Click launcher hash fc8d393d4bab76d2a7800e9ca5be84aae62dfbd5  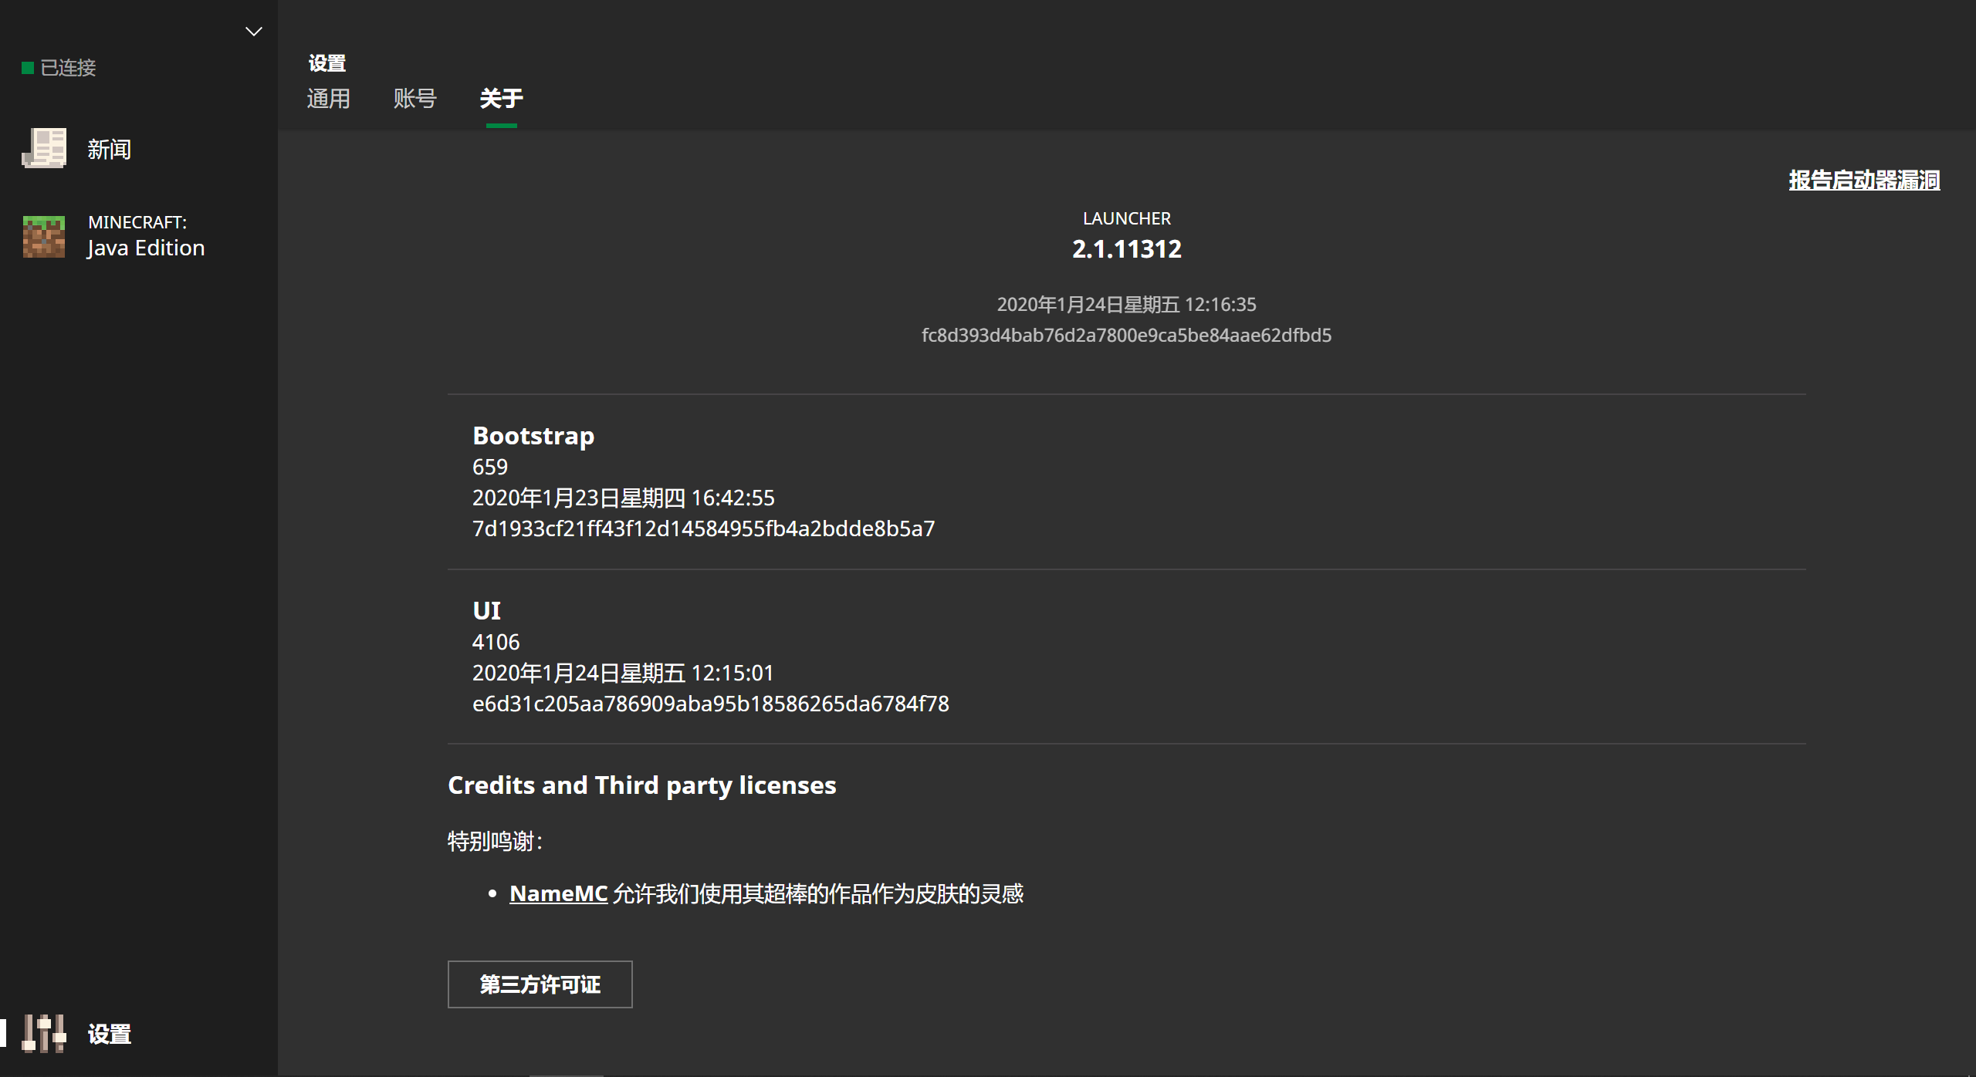1127,335
